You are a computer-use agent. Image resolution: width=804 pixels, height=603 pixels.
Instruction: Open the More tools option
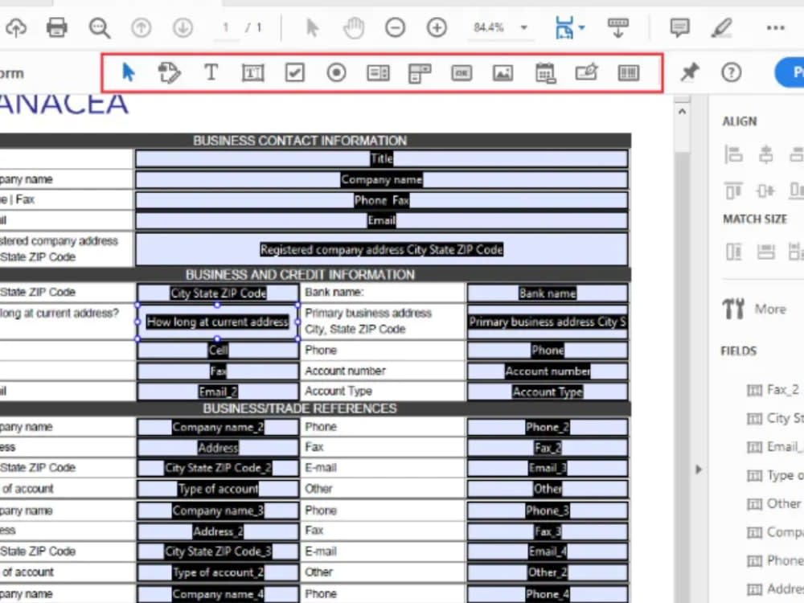click(x=754, y=309)
